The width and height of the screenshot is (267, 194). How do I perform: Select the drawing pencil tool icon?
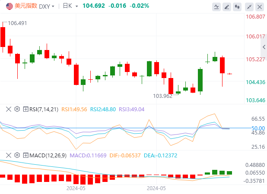227,6
